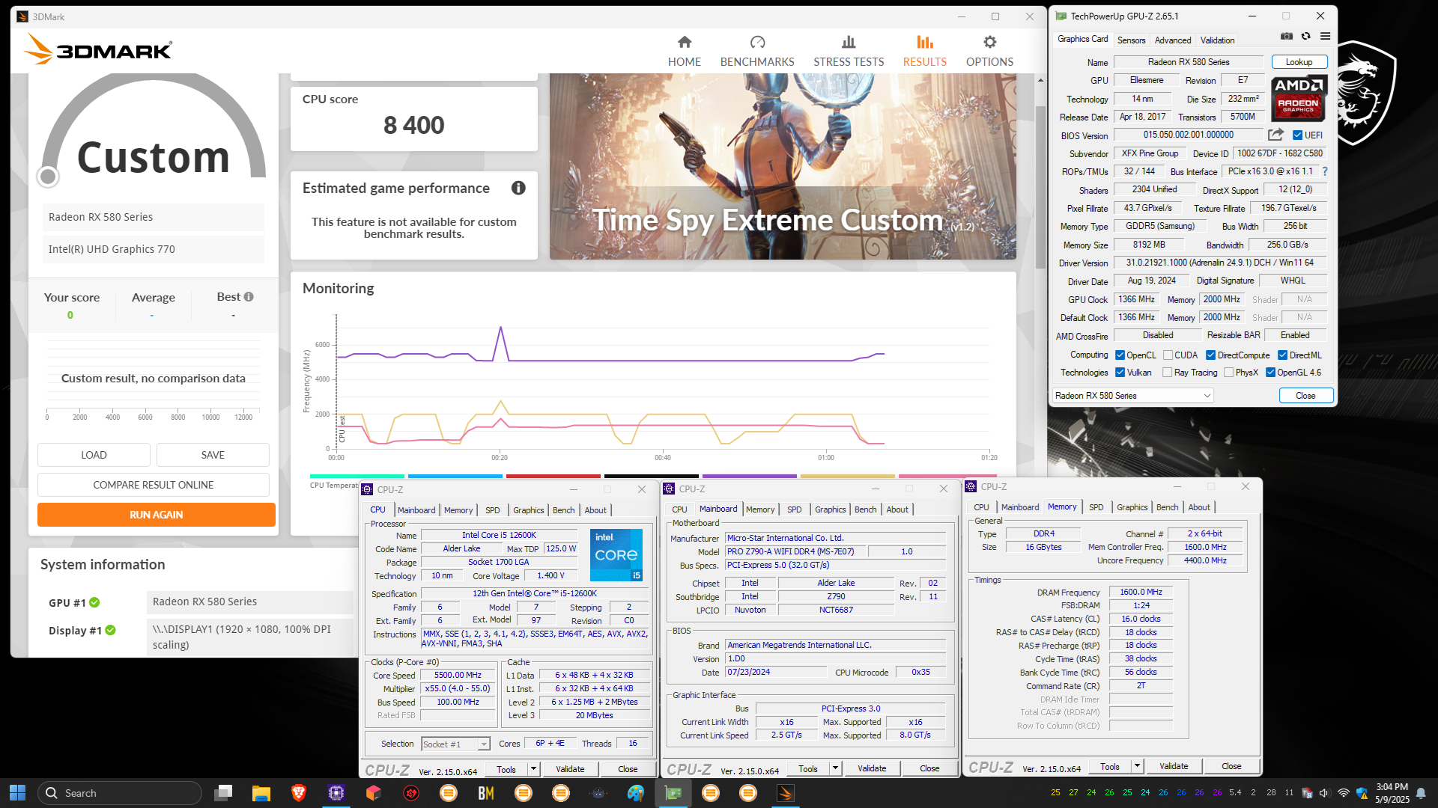Click the LOAD button in 3DMark
The width and height of the screenshot is (1438, 808).
94,455
